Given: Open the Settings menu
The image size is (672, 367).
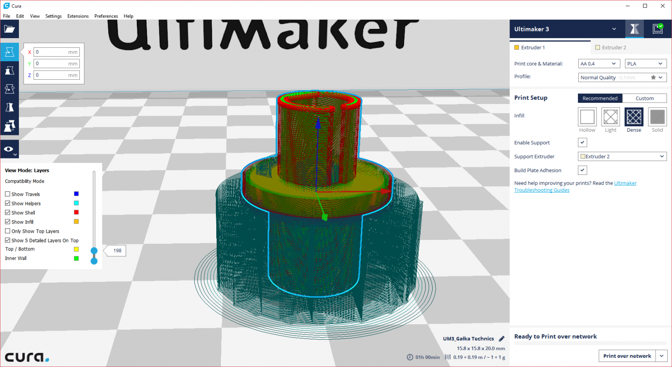Looking at the screenshot, I should click(53, 16).
